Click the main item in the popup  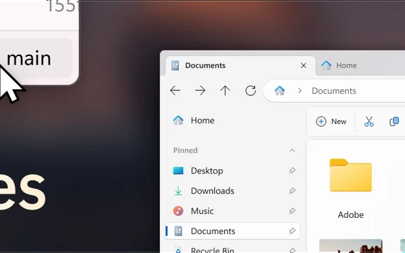tap(36, 58)
